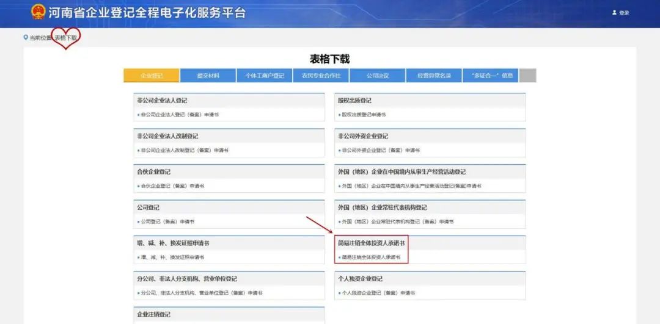
Task: Click the 股权出质登记 section heading
Action: (355, 101)
